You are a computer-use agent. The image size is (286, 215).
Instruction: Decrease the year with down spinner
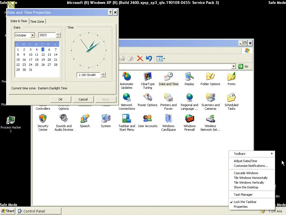click(x=58, y=36)
